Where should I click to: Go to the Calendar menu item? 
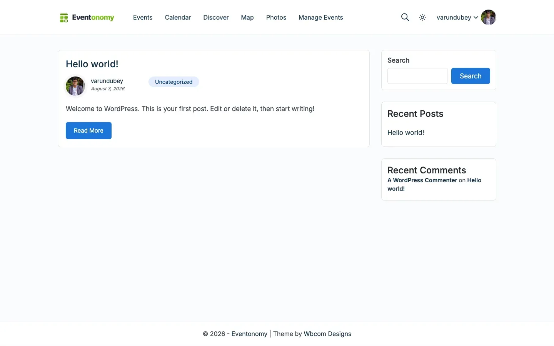tap(178, 17)
